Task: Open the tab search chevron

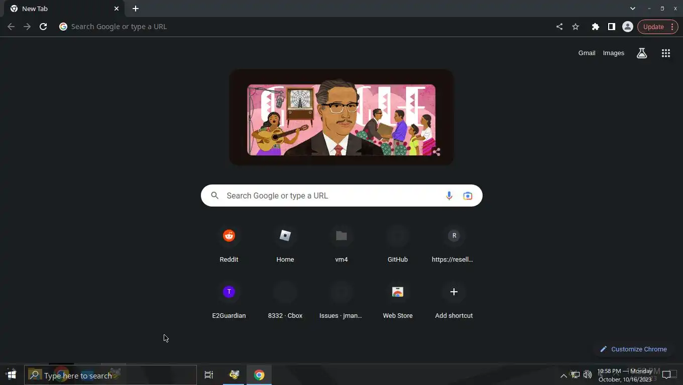Action: point(633,9)
